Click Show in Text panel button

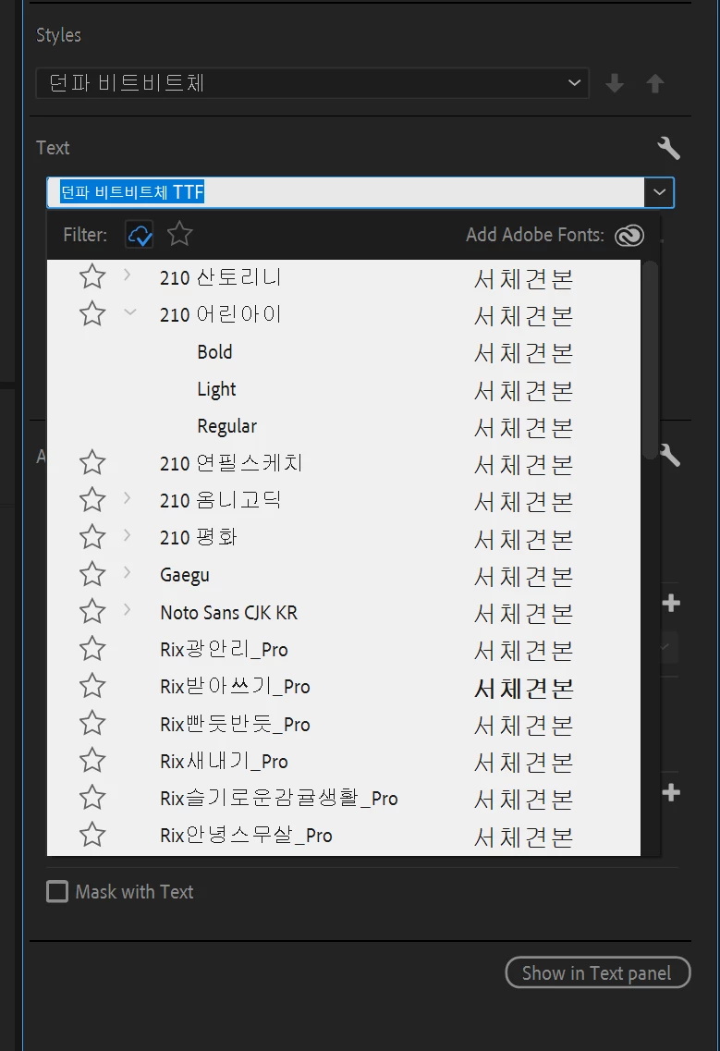tap(597, 972)
